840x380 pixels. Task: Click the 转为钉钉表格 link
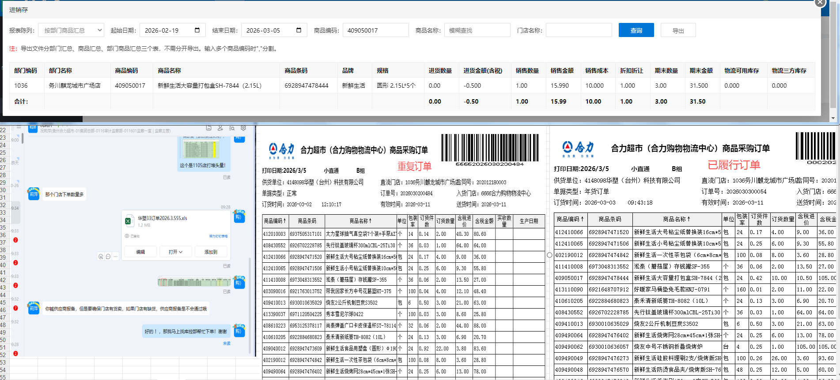(x=218, y=236)
